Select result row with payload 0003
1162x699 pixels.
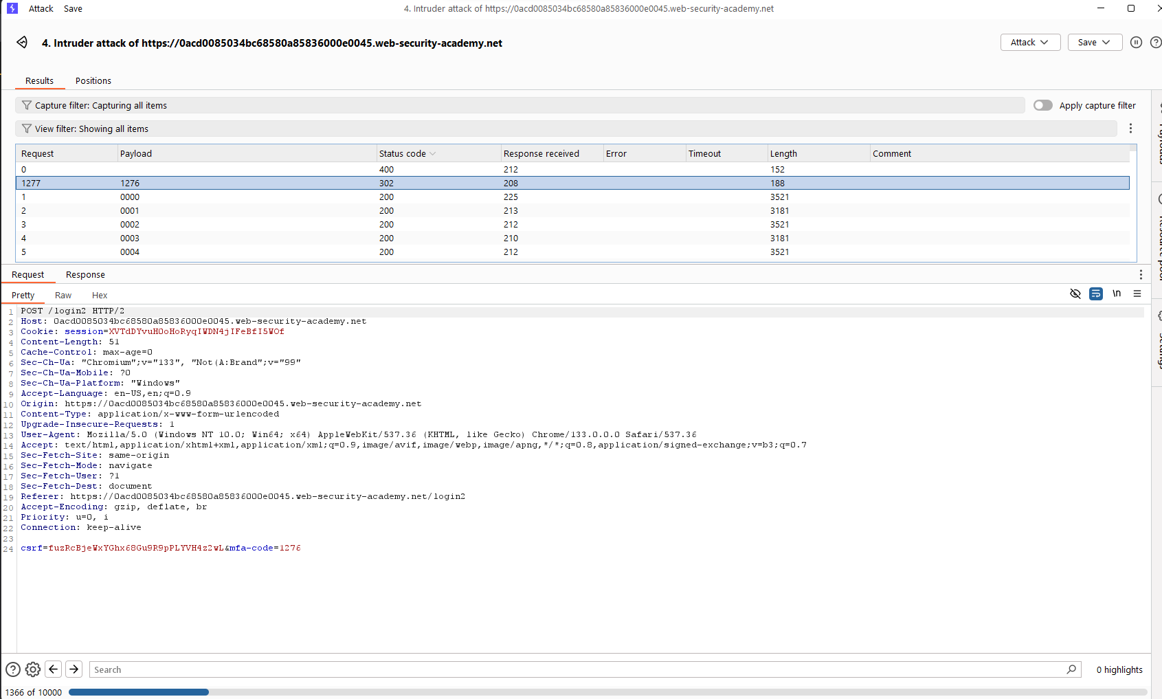572,238
